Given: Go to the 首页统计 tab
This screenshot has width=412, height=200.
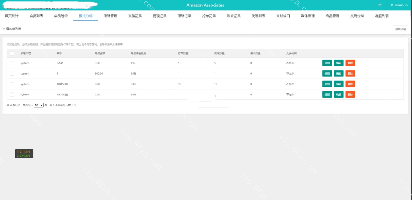Looking at the screenshot, I should (12, 16).
